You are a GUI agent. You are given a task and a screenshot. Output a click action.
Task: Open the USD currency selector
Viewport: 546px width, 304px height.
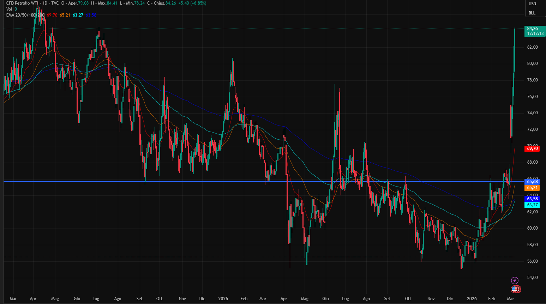(x=532, y=4)
